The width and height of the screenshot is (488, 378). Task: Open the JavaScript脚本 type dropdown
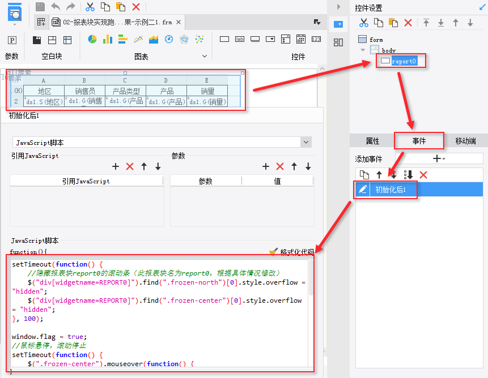(x=306, y=142)
